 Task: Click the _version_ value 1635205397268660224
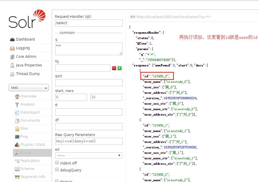[x=180, y=98]
